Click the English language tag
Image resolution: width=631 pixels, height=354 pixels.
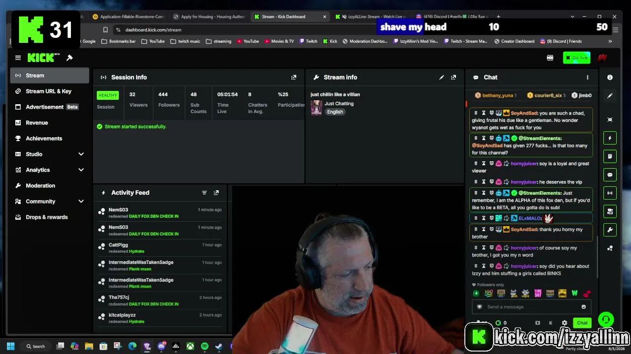[x=335, y=112]
